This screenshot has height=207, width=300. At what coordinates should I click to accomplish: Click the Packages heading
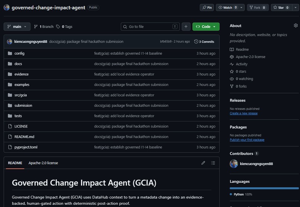click(x=238, y=127)
